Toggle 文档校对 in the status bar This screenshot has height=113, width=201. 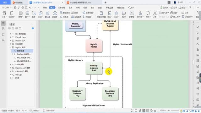click(35, 110)
